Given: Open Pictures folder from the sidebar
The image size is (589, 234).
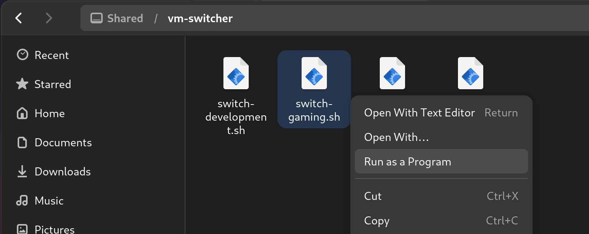Looking at the screenshot, I should coord(54,229).
